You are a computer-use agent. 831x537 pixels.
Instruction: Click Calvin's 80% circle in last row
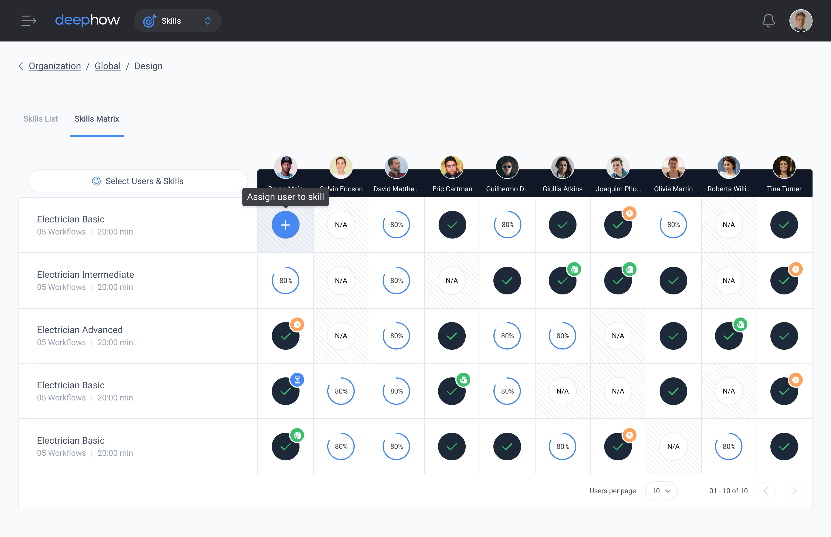341,447
